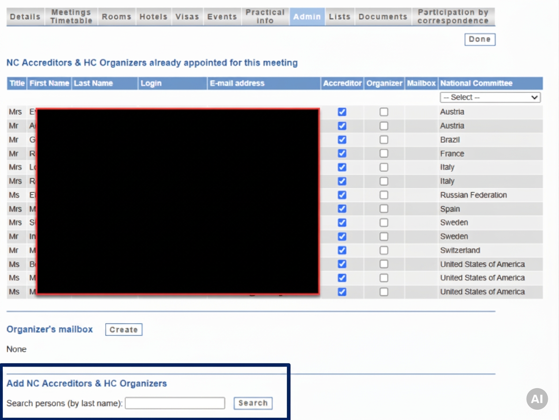The image size is (559, 420).
Task: Open the Documents tab
Action: pos(383,17)
